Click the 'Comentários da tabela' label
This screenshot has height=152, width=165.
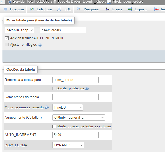(22, 97)
